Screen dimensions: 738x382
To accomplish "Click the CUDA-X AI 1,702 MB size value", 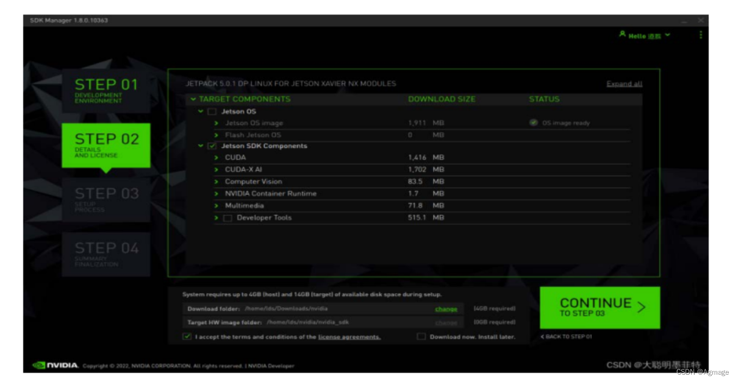I will 426,170.
